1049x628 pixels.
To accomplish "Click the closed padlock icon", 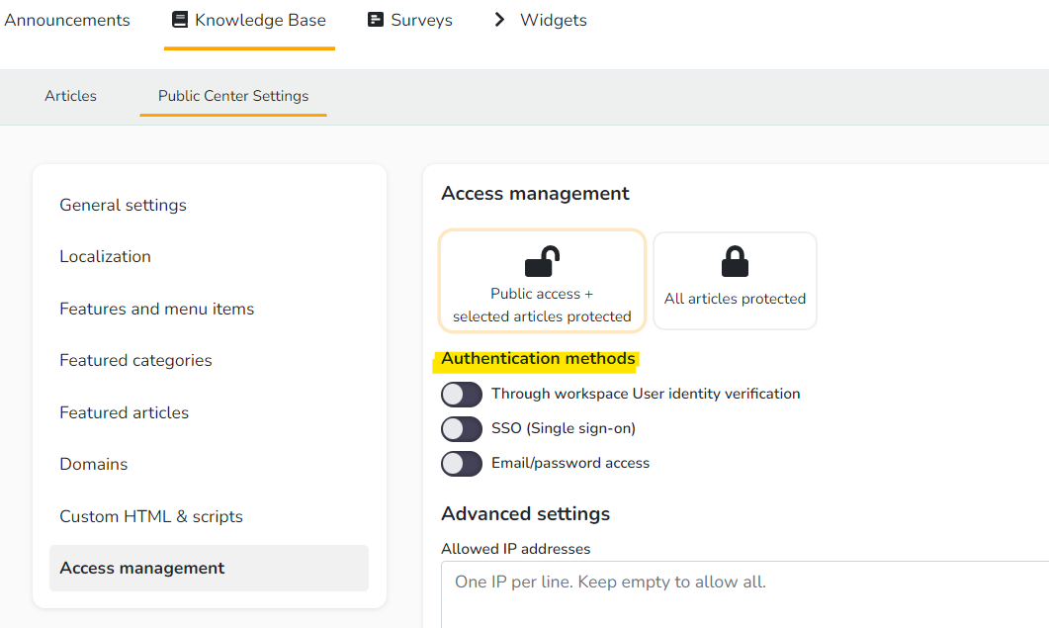I will pyautogui.click(x=735, y=261).
